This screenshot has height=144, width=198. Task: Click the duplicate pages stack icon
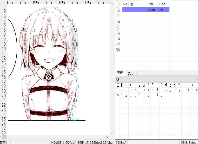[x=118, y=27]
